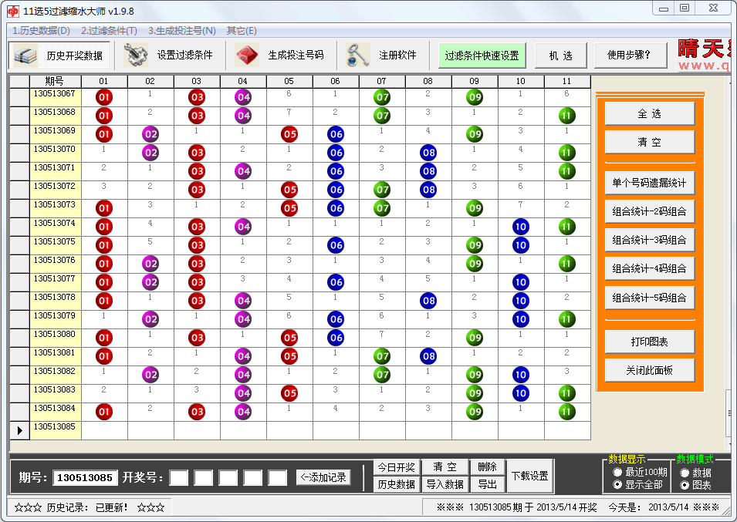Select red ball 05 in row 130513073
The width and height of the screenshot is (737, 522).
[289, 208]
